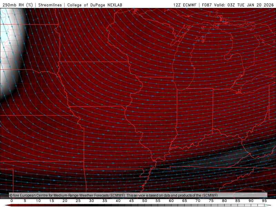Screen dimensions: 276x207
Task: Click the '250mb RH (%)' title text
Action: (18, 5)
